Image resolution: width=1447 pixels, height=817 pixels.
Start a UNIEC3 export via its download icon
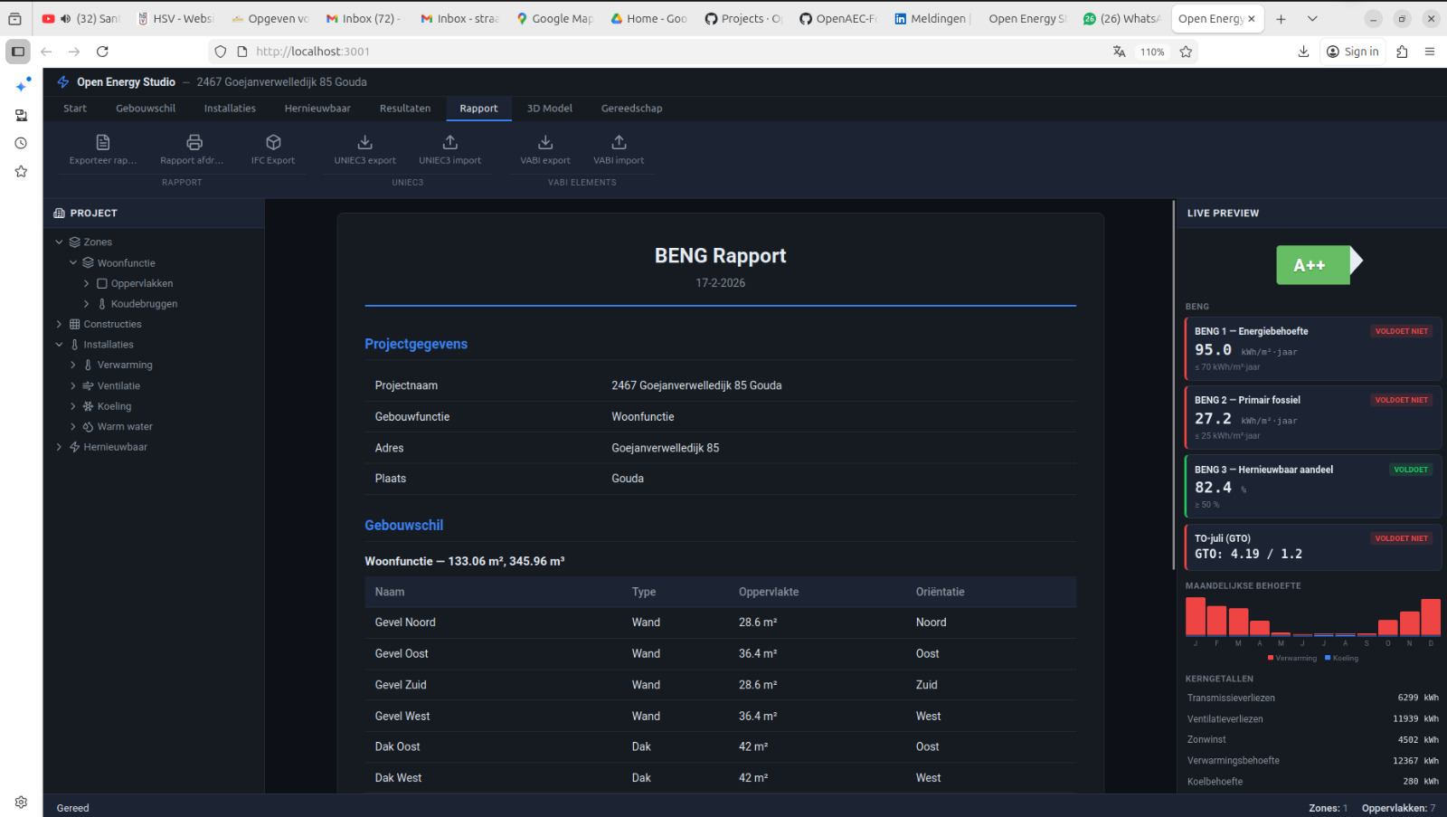click(364, 142)
